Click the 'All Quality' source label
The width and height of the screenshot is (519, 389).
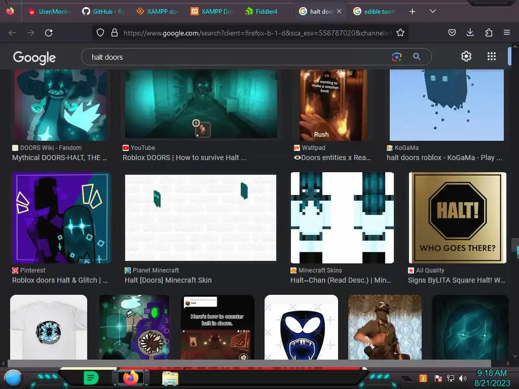click(x=430, y=270)
